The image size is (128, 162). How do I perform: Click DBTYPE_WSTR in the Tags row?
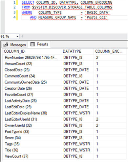click(x=77, y=144)
